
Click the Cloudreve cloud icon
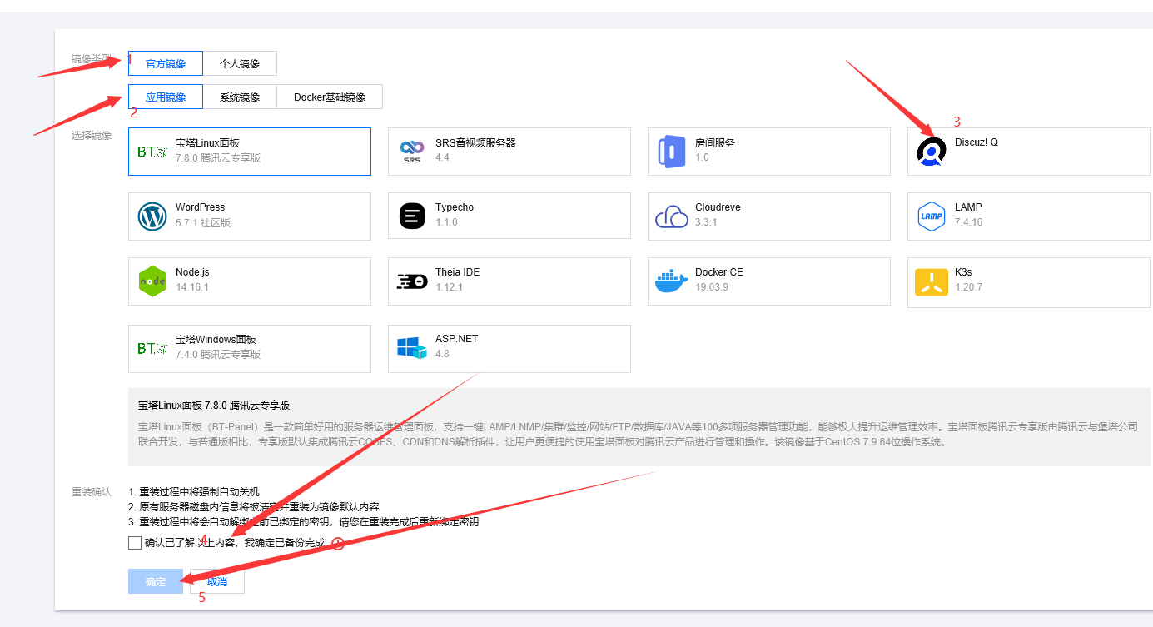click(672, 216)
